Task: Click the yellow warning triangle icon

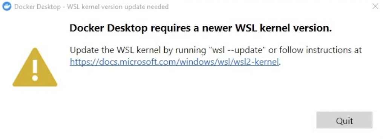Action: point(35,67)
